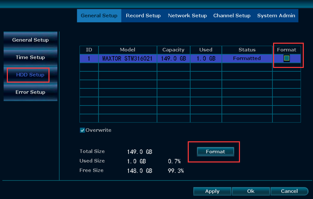The width and height of the screenshot is (313, 199).
Task: Click the Model column header
Action: (128, 50)
